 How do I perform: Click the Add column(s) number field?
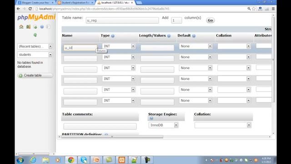[176, 20]
